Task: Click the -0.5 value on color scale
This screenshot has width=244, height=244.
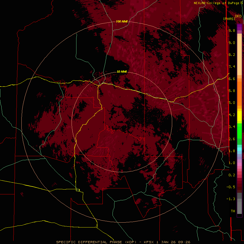Action: (x=231, y=187)
